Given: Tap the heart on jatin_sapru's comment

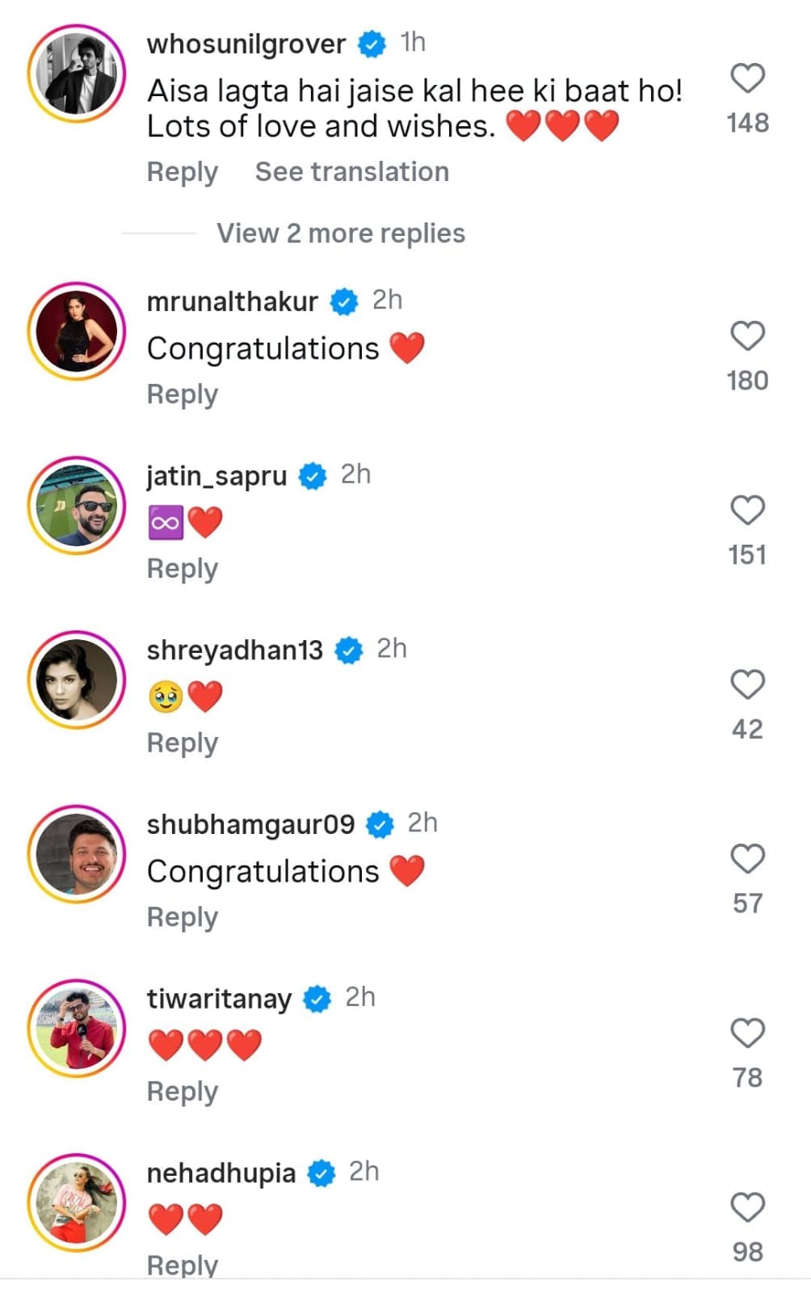Looking at the screenshot, I should point(747,511).
